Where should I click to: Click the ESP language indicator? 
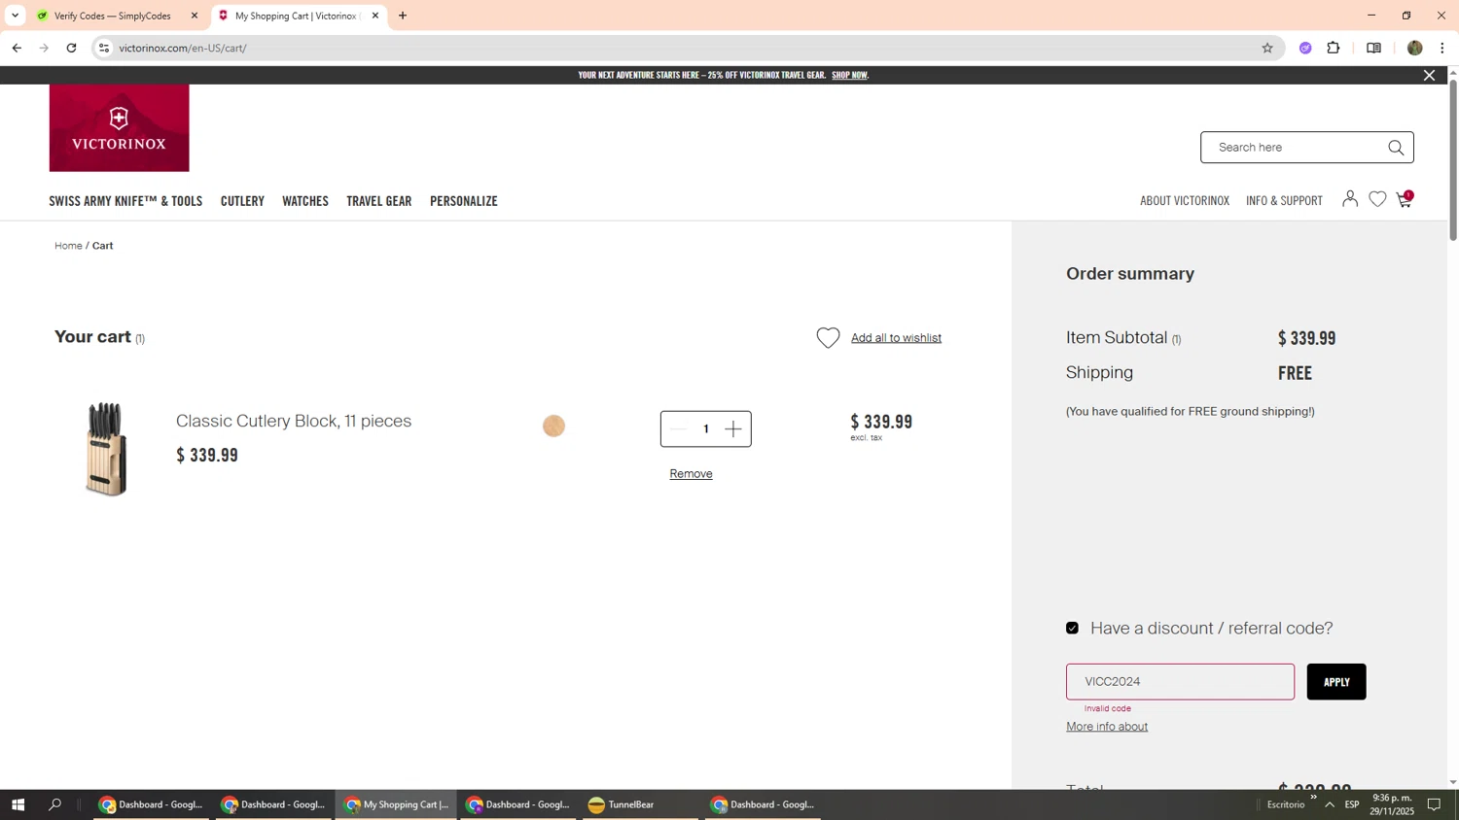tap(1352, 804)
